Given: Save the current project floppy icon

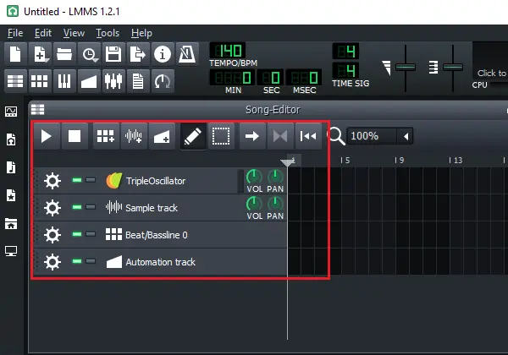Looking at the screenshot, I should pos(113,54).
